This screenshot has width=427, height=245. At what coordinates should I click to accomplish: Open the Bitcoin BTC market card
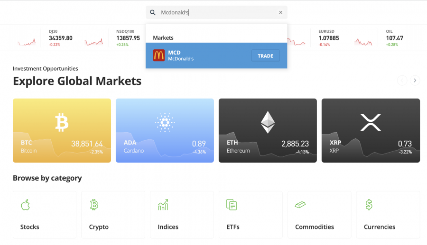click(x=62, y=130)
